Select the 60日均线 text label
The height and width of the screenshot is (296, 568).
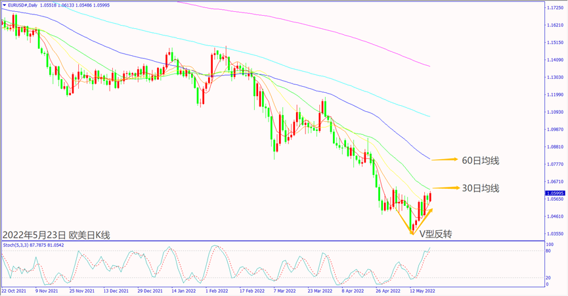[480, 160]
